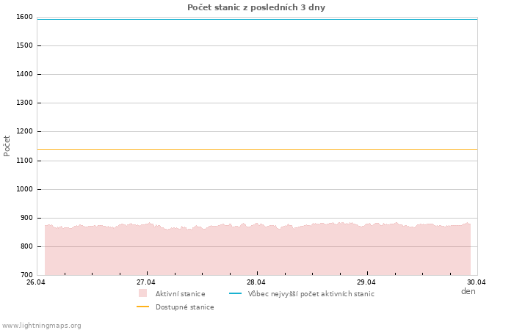Select the 27.04 date tick label
This screenshot has height=330, width=514.
pos(146,282)
